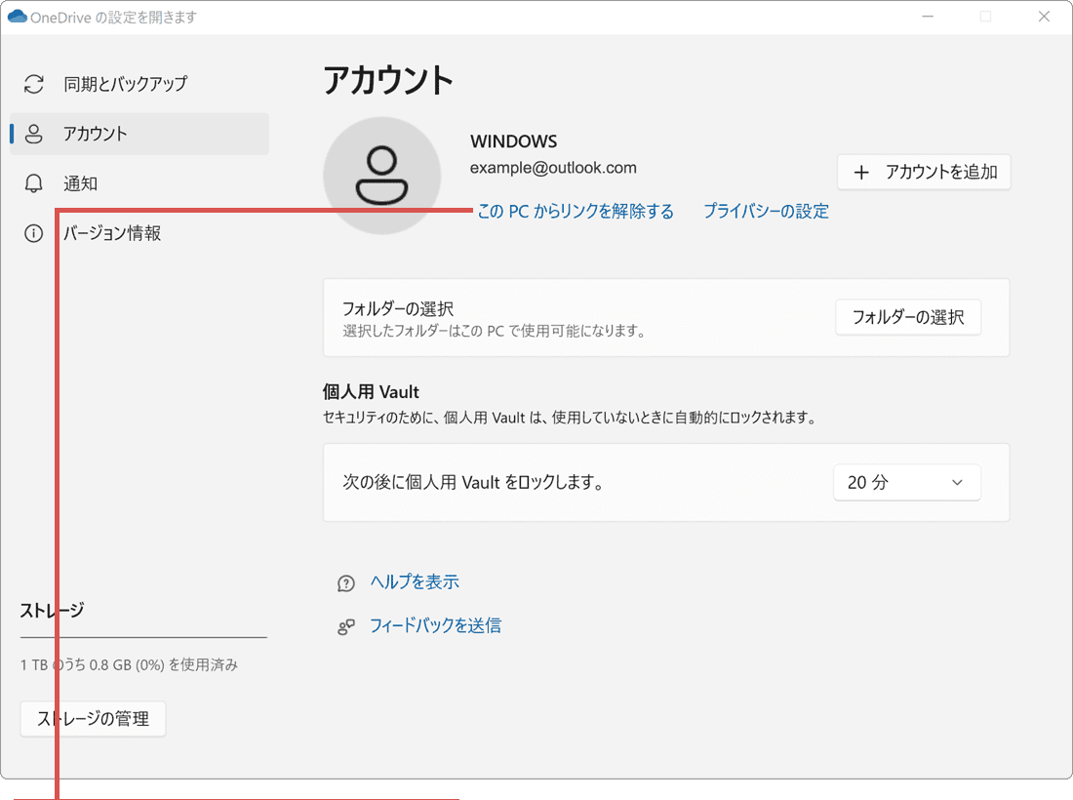Open the ヘルプを表示 link

click(x=415, y=582)
